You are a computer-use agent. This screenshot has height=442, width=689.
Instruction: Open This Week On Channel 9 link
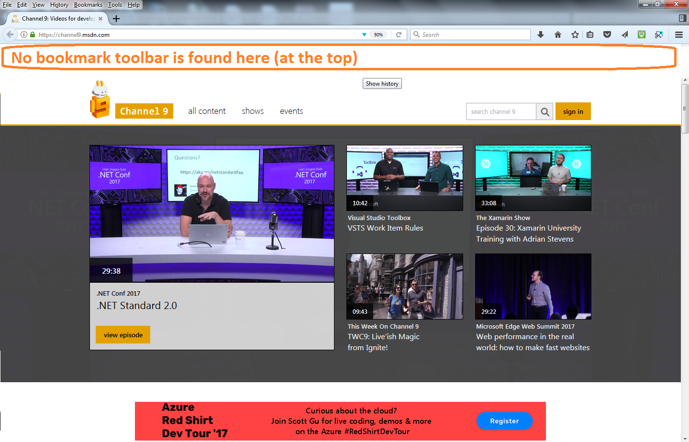[x=383, y=327]
